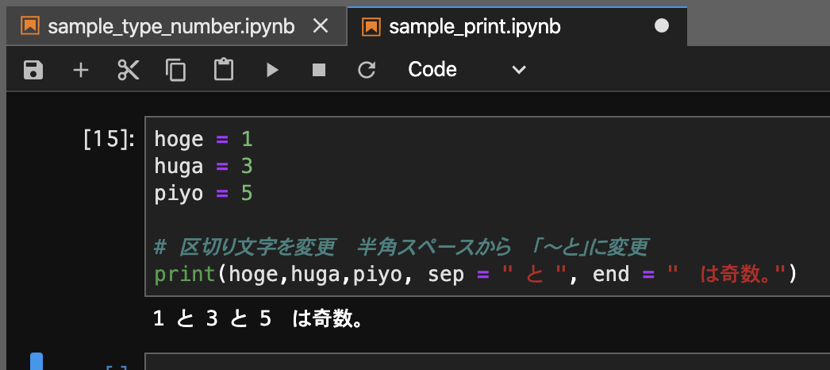Place cursor on the piyo = 5 line

pyautogui.click(x=204, y=193)
